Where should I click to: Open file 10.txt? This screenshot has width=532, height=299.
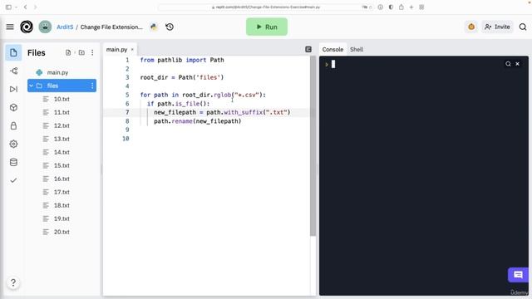[62, 99]
